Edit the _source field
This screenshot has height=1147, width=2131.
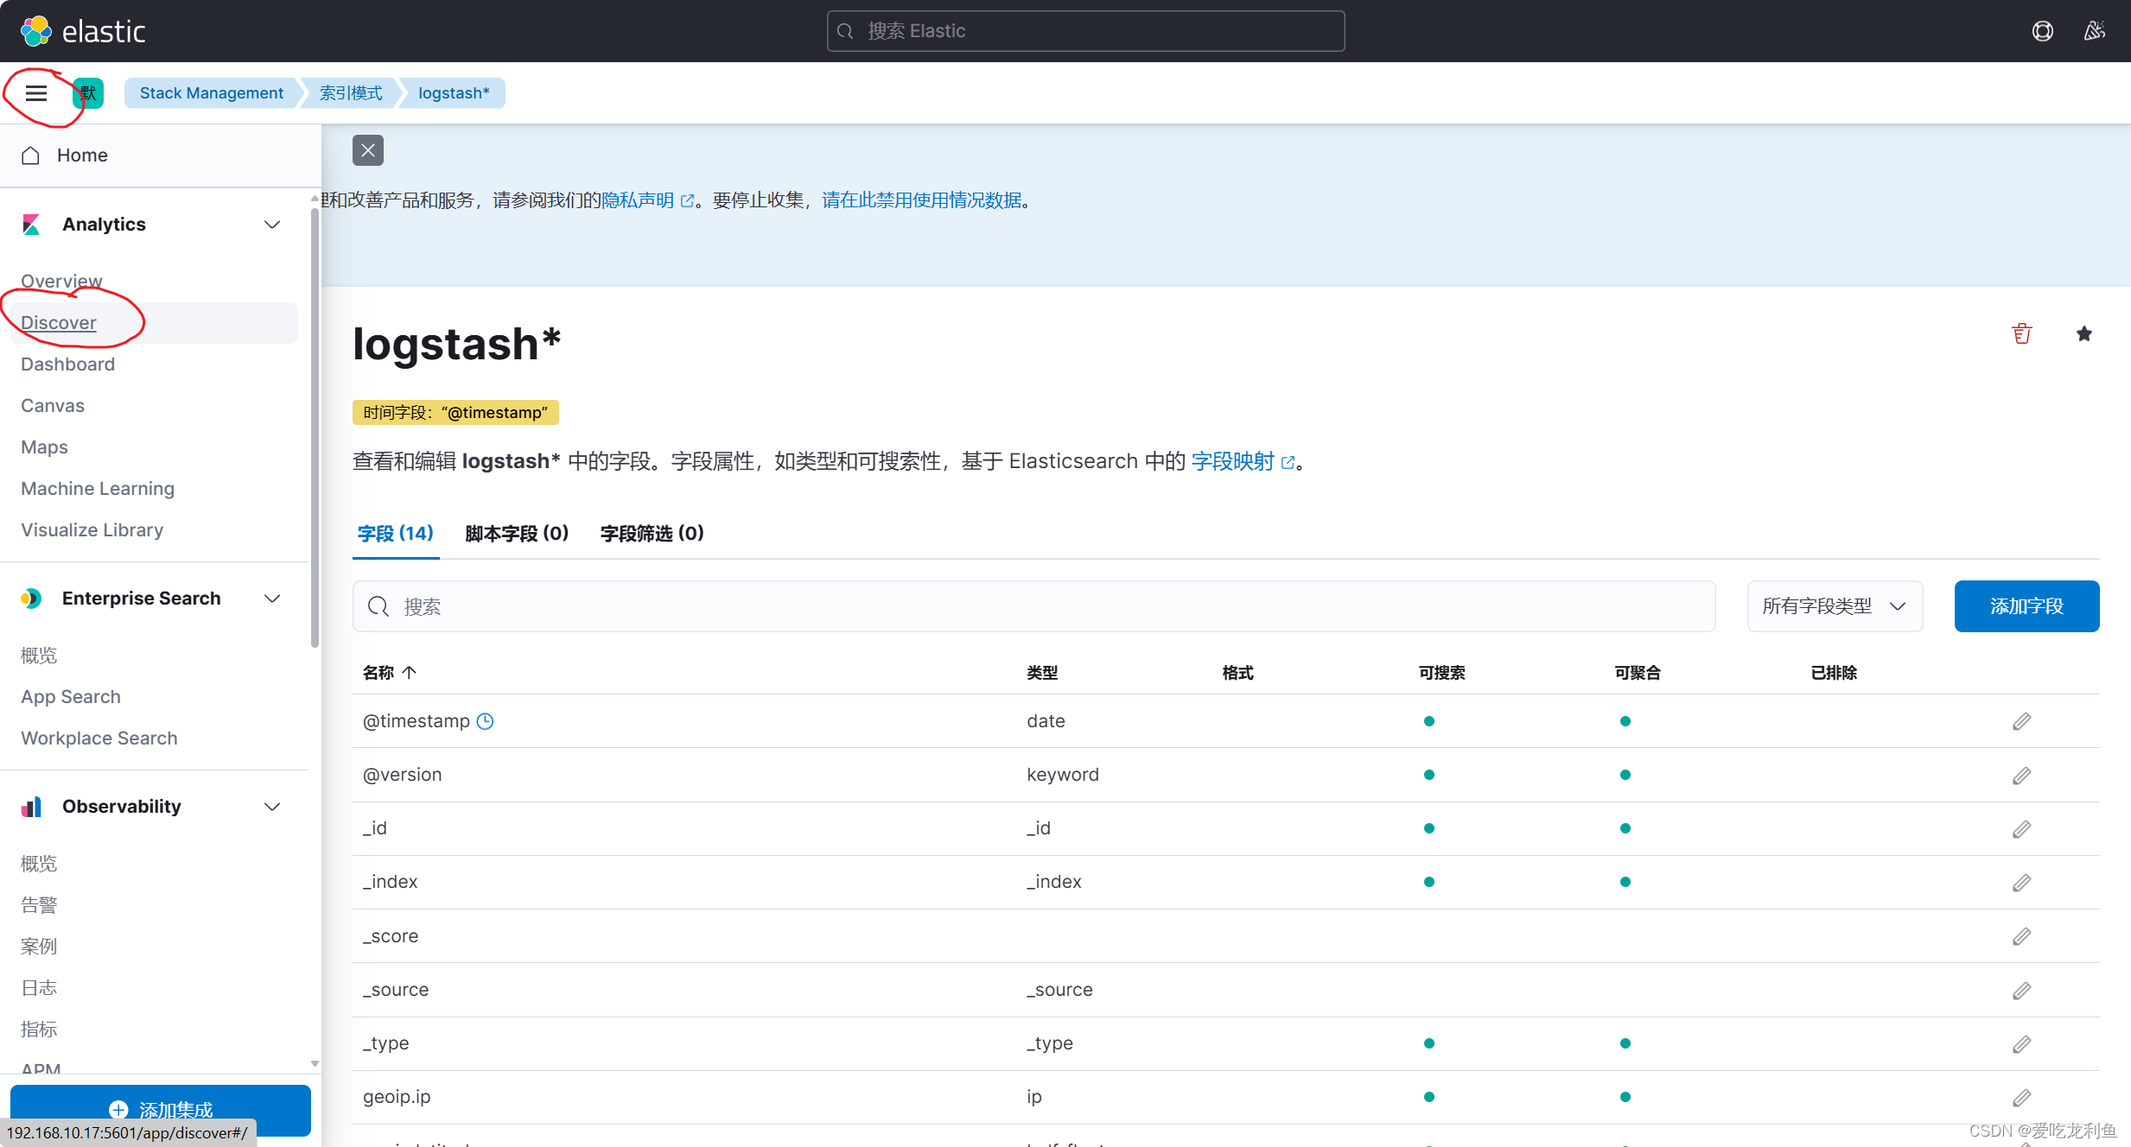pos(2021,991)
